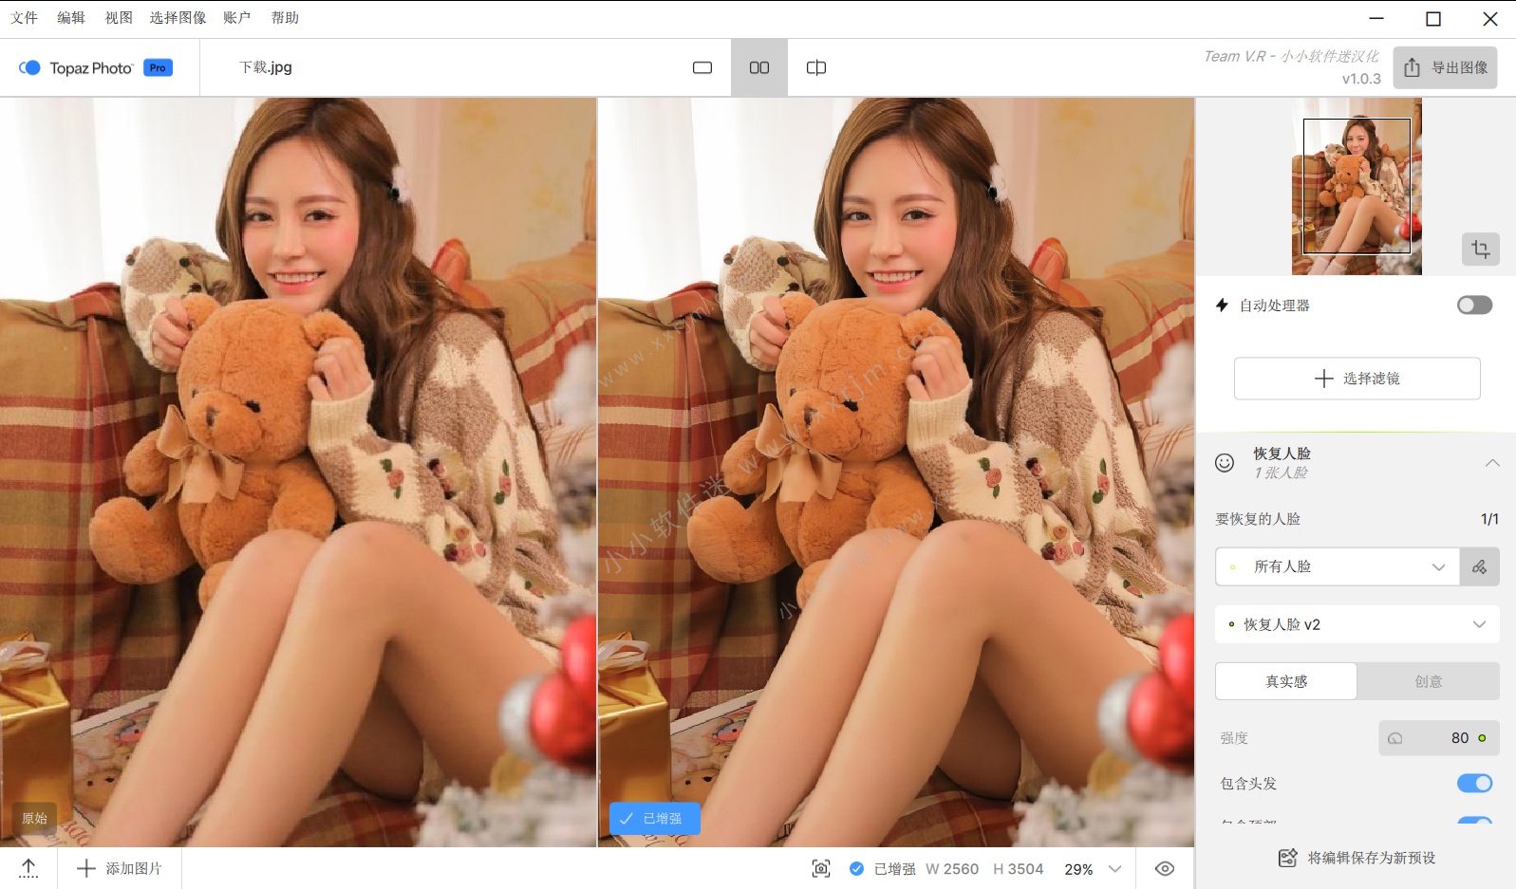Image resolution: width=1516 pixels, height=889 pixels.
Task: Click the blue enhanced check icon in status bar
Action: [856, 868]
